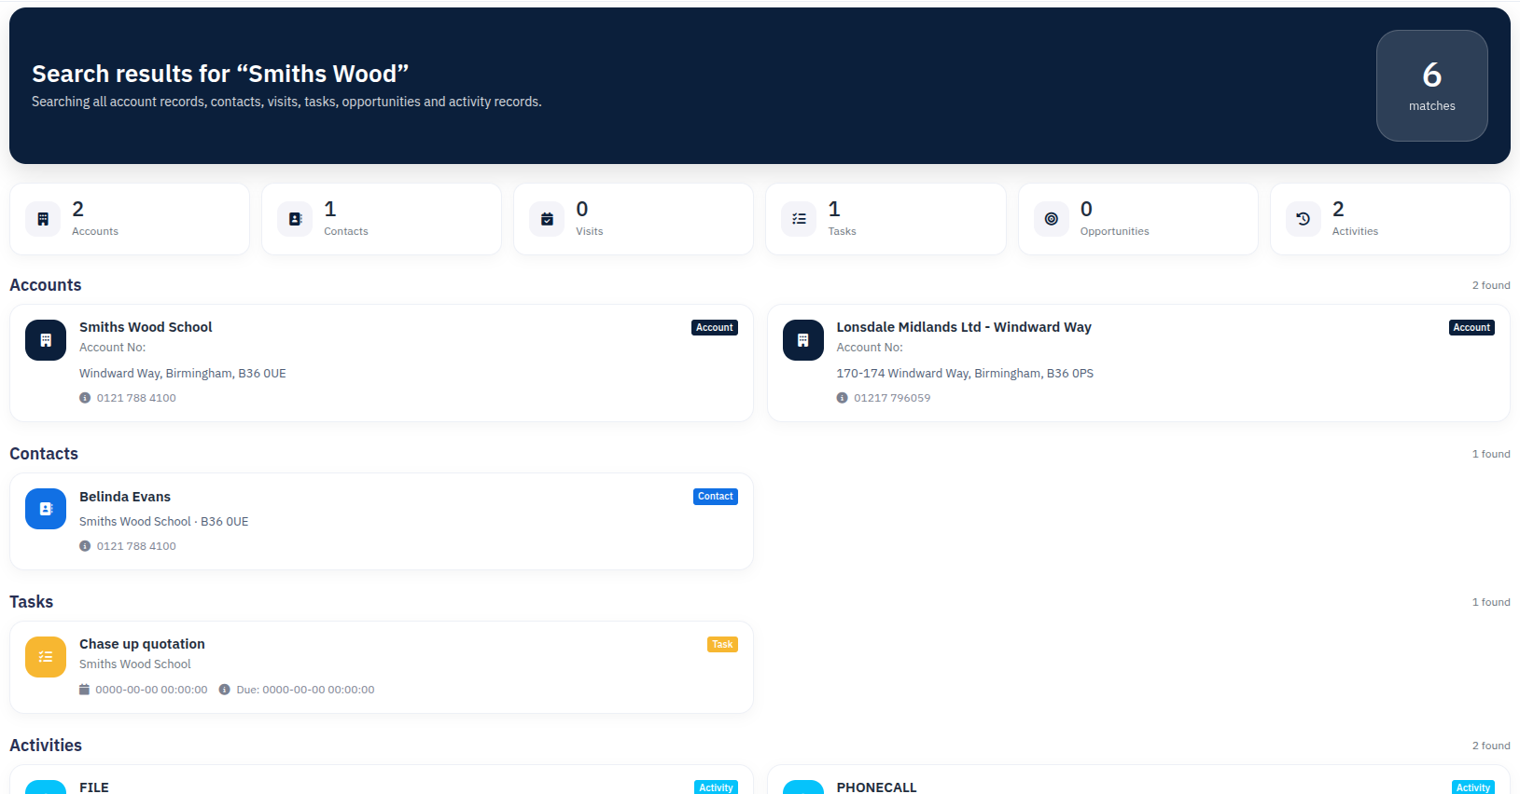The image size is (1520, 794).
Task: Select the 0 Opportunities summary card
Action: click(1138, 219)
